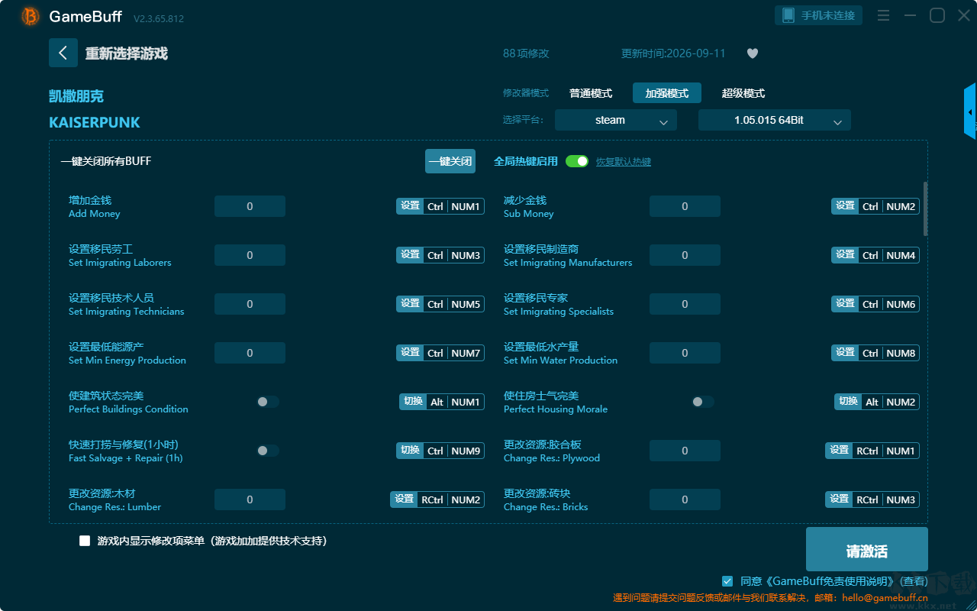The width and height of the screenshot is (977, 611).
Task: Click the Ctrl NUM1 hotkey for Add Money
Action: [454, 206]
